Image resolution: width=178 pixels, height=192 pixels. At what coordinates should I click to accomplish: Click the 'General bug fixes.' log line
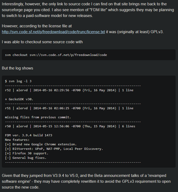26,158
